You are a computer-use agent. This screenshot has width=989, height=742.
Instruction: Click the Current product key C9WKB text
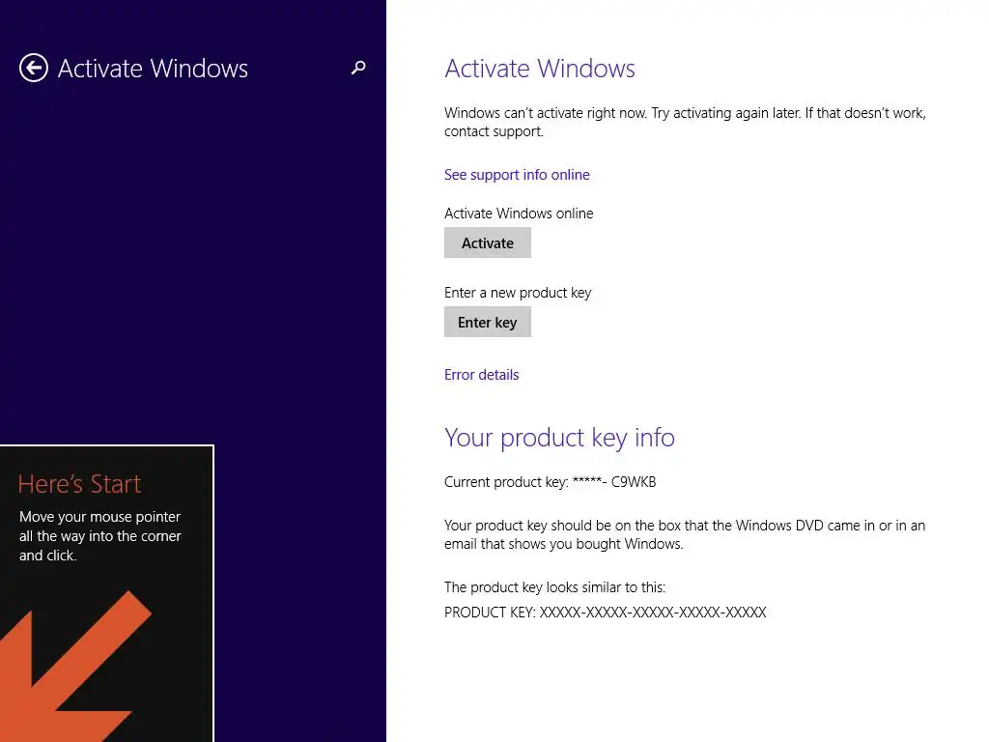550,482
